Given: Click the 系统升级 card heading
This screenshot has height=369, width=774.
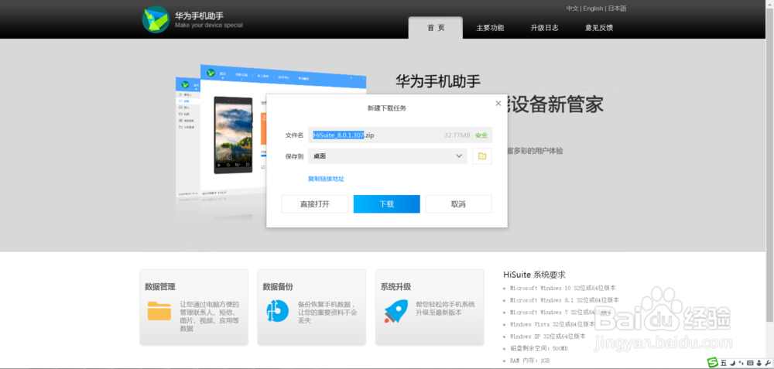Looking at the screenshot, I should (396, 287).
